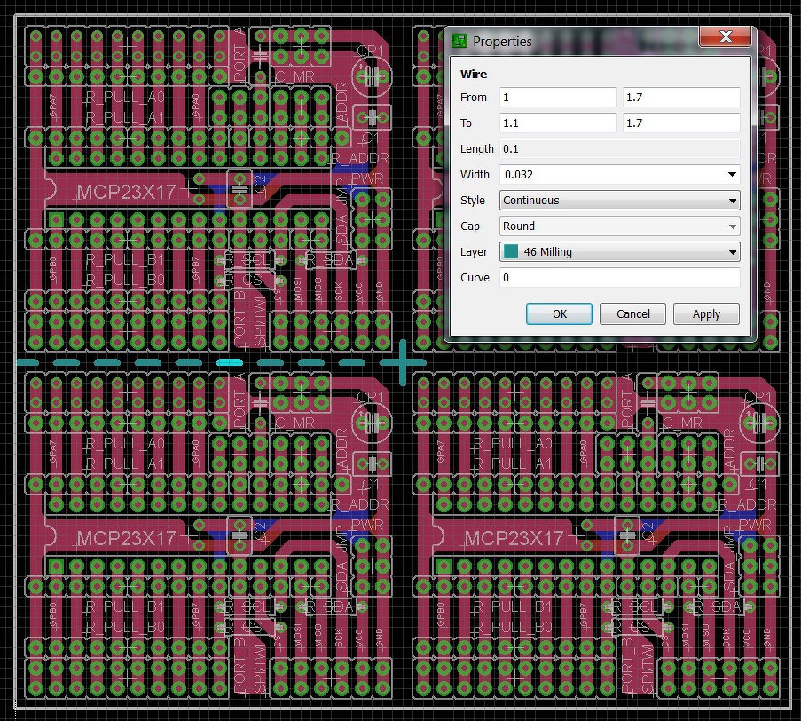The width and height of the screenshot is (801, 721).
Task: Click the teal origin cross marker
Action: tap(403, 362)
